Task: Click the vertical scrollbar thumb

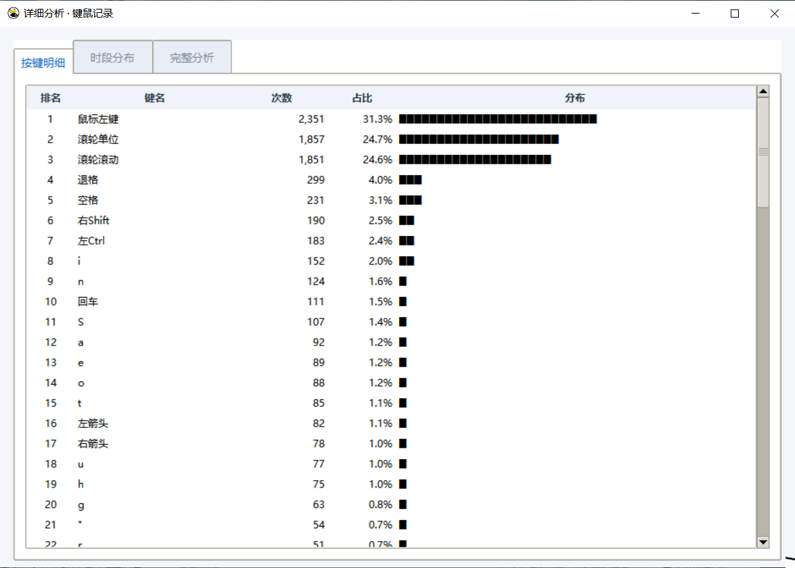Action: click(763, 152)
